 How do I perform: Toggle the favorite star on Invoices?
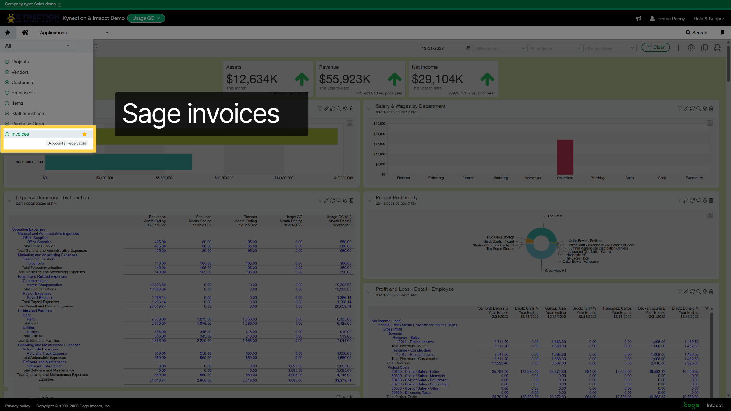pos(84,134)
